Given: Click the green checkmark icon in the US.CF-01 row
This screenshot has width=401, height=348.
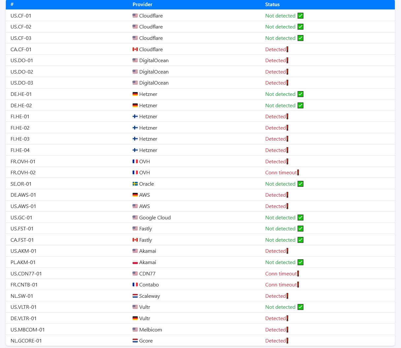Looking at the screenshot, I should coord(301,16).
